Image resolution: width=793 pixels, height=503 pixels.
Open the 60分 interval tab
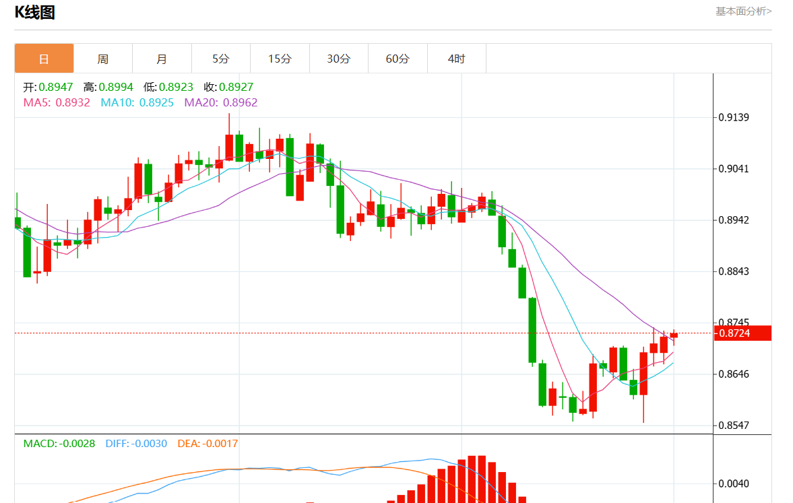click(x=398, y=59)
